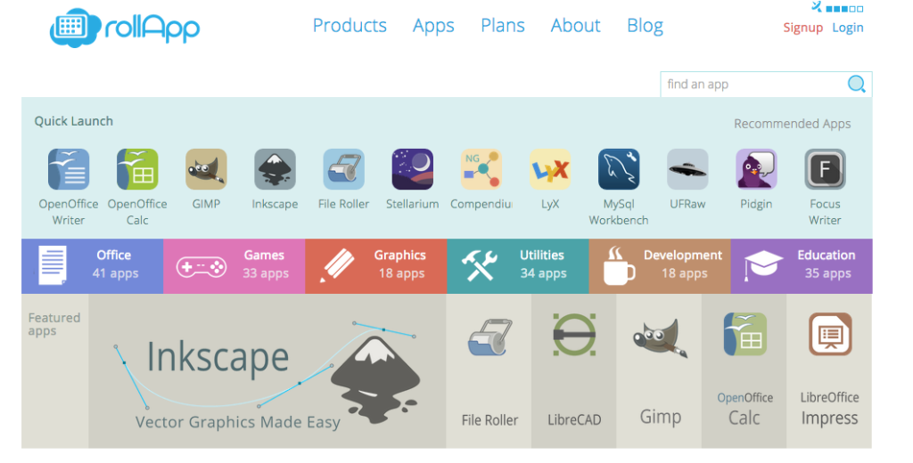Open featured Gimp tile
913x463 pixels.
659,370
